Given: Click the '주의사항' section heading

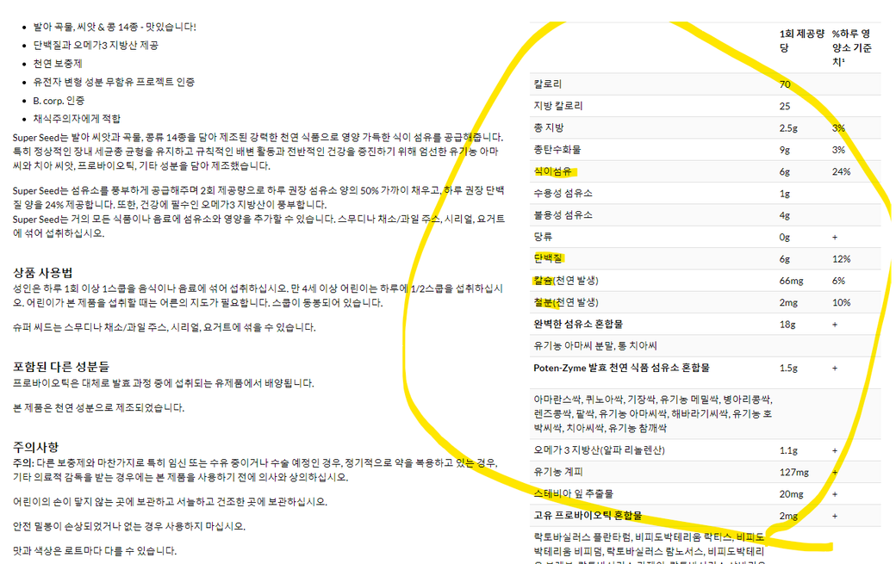Looking at the screenshot, I should click(x=36, y=447).
